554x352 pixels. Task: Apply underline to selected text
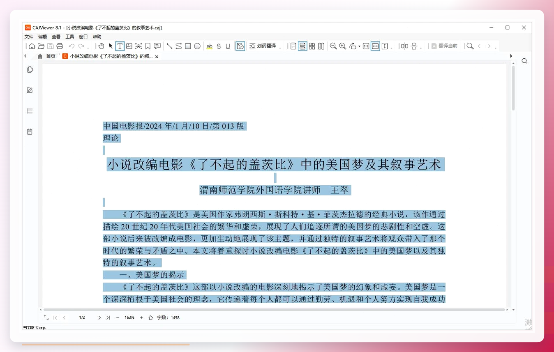(x=228, y=46)
